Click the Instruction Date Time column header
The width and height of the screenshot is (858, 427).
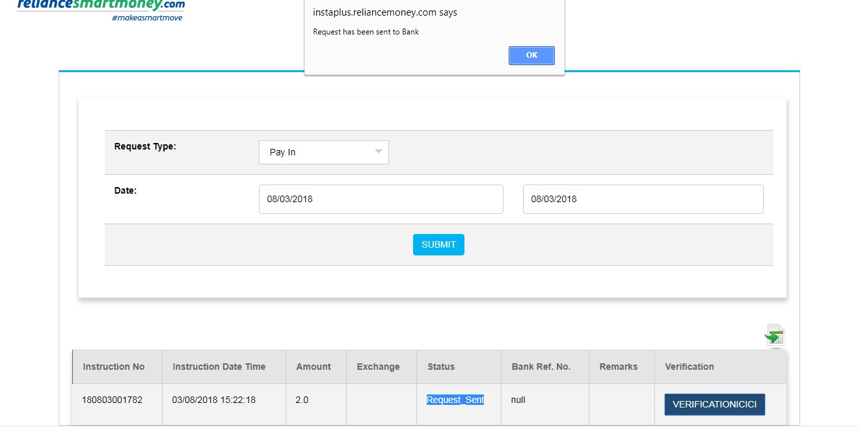[219, 367]
